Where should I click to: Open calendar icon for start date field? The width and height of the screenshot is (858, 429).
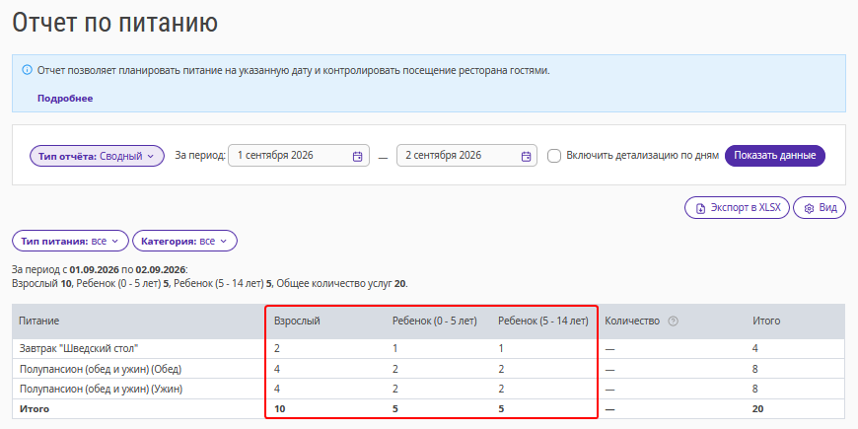tap(357, 156)
